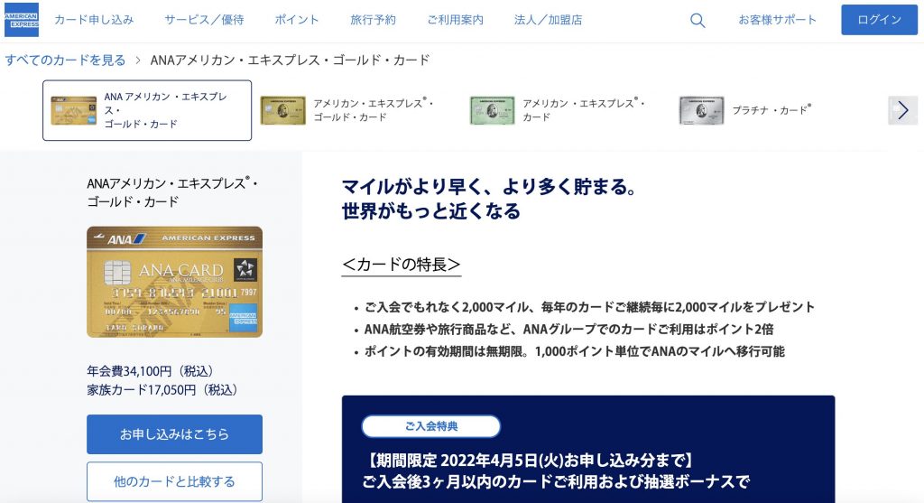This screenshot has width=924, height=503.
Task: Open the ご利用案内 menu
Action: tap(455, 20)
